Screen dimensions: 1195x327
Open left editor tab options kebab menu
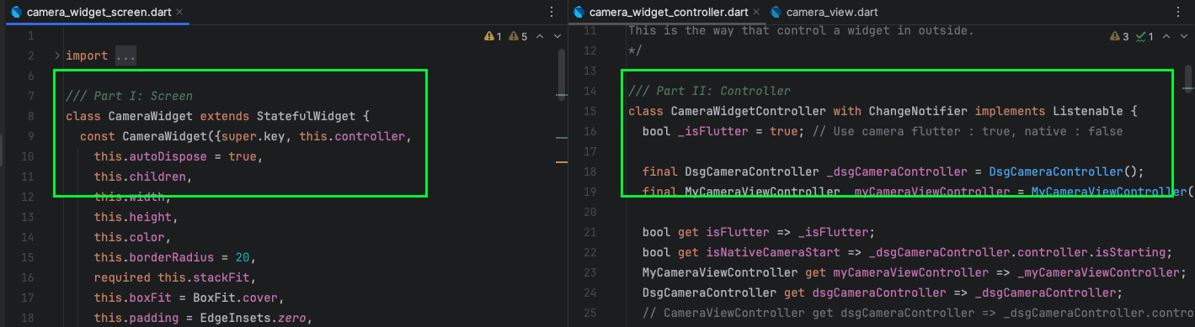click(552, 13)
